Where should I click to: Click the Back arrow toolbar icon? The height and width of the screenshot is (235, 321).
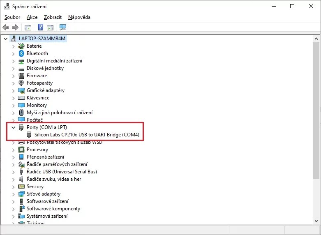click(6, 27)
